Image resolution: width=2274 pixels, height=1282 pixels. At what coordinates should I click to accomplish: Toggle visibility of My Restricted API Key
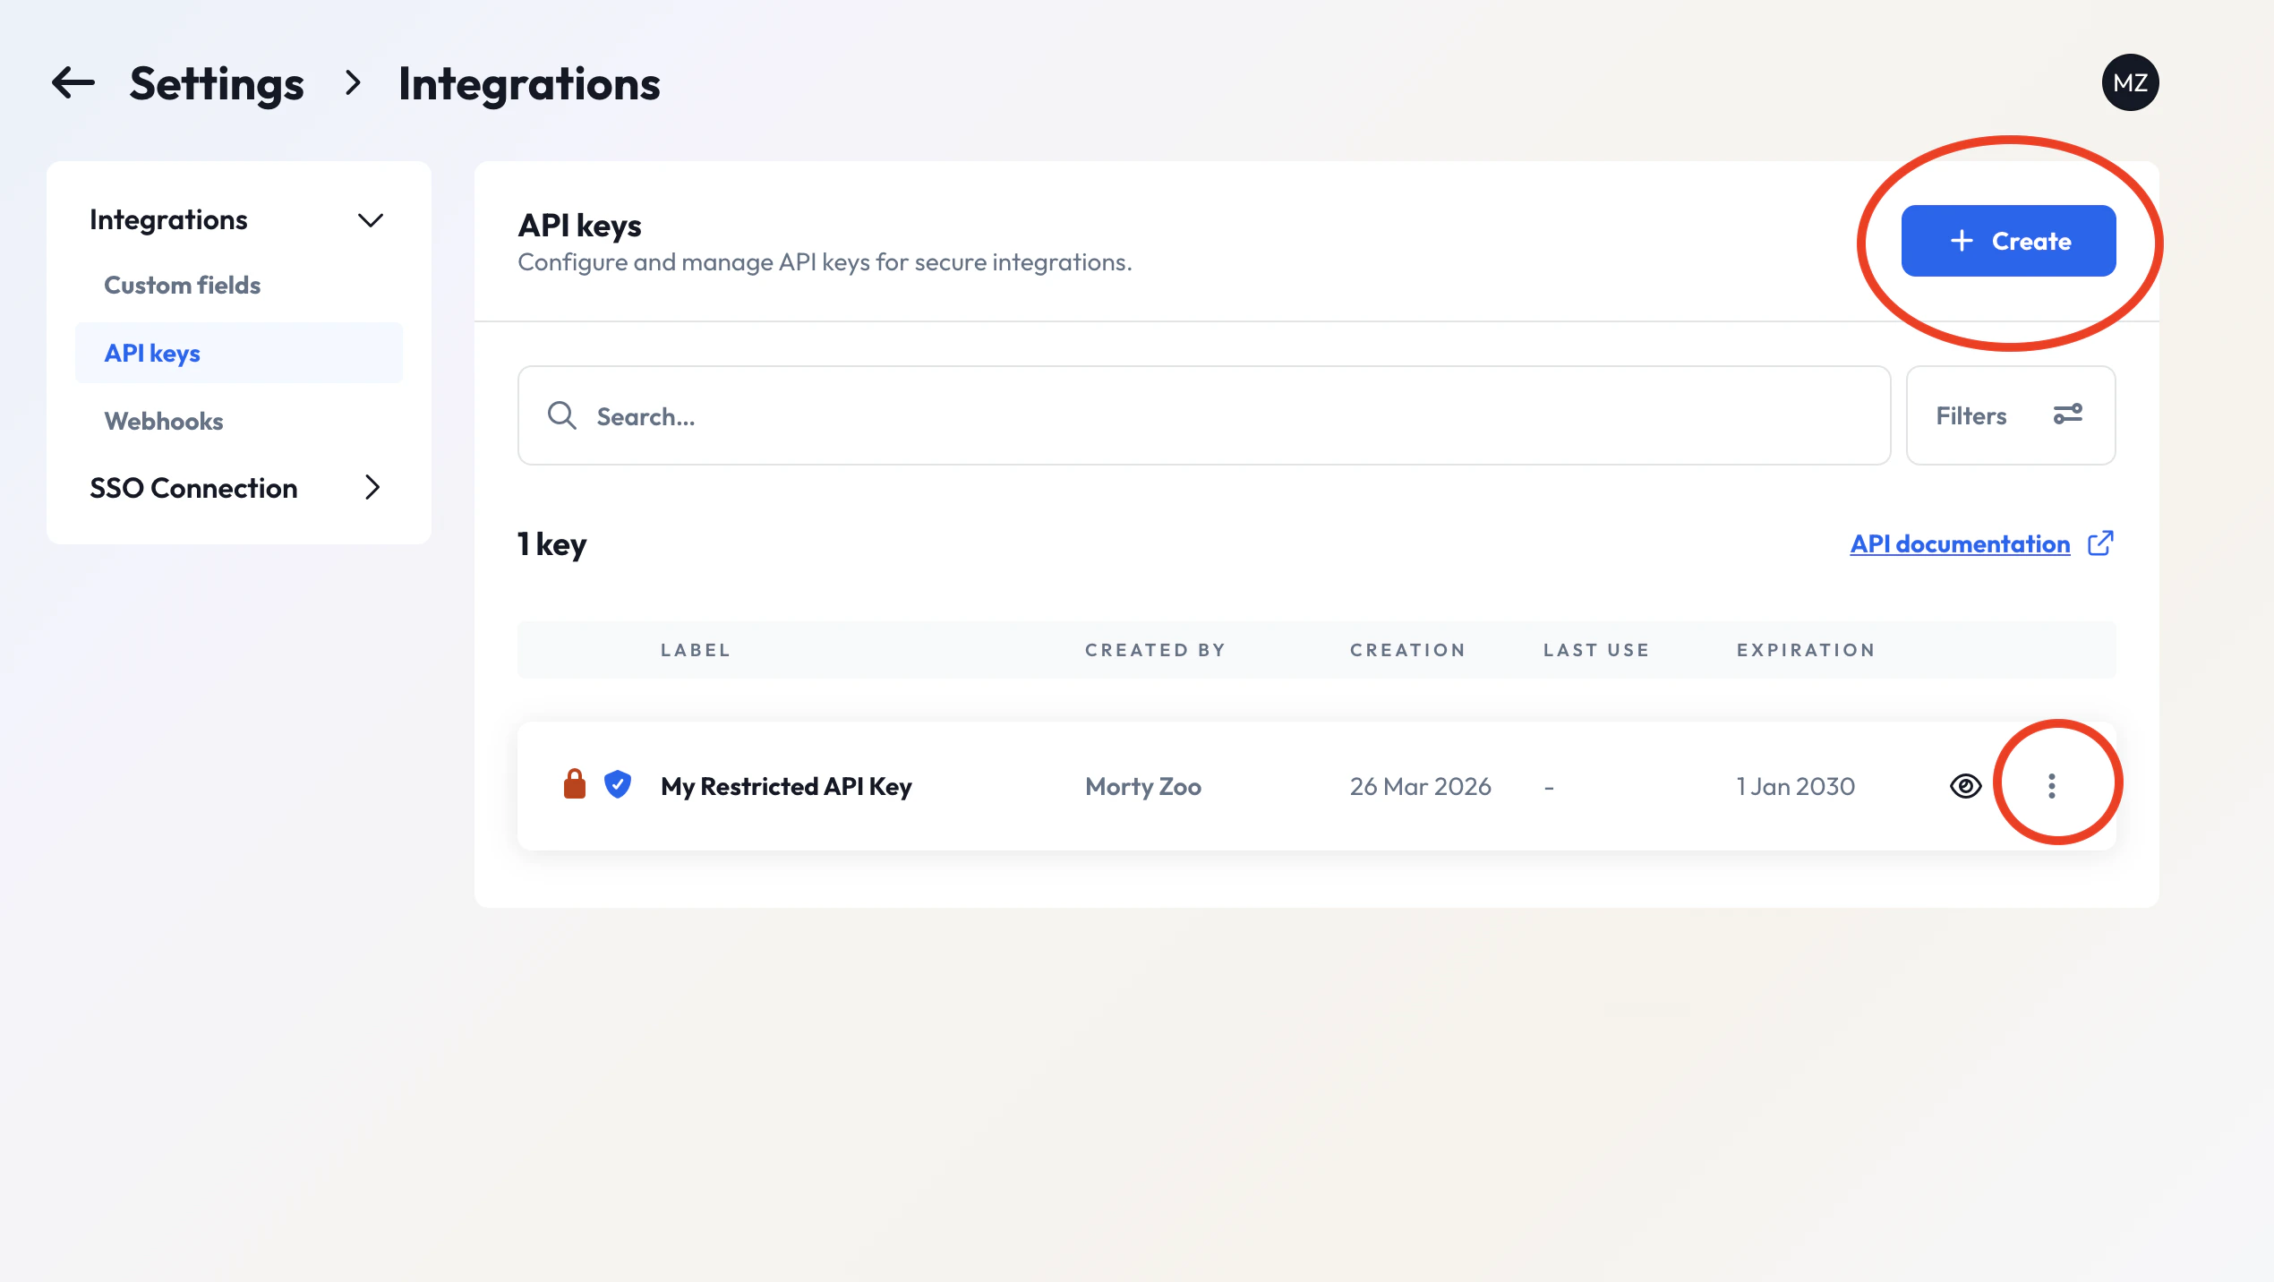(x=1966, y=786)
